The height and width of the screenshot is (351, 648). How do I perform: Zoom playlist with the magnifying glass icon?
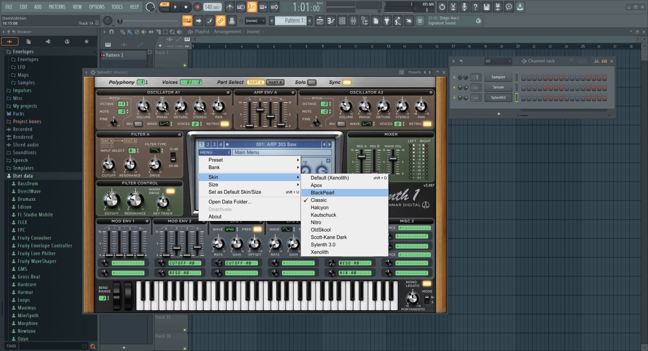[x=173, y=32]
